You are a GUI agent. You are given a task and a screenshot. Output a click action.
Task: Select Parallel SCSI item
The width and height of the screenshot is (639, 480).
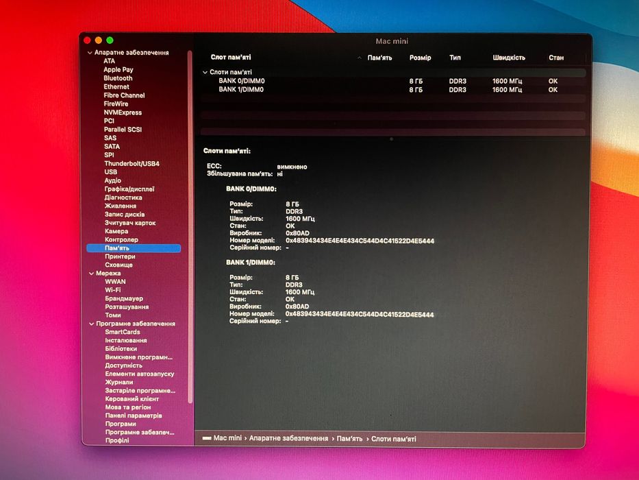[123, 130]
